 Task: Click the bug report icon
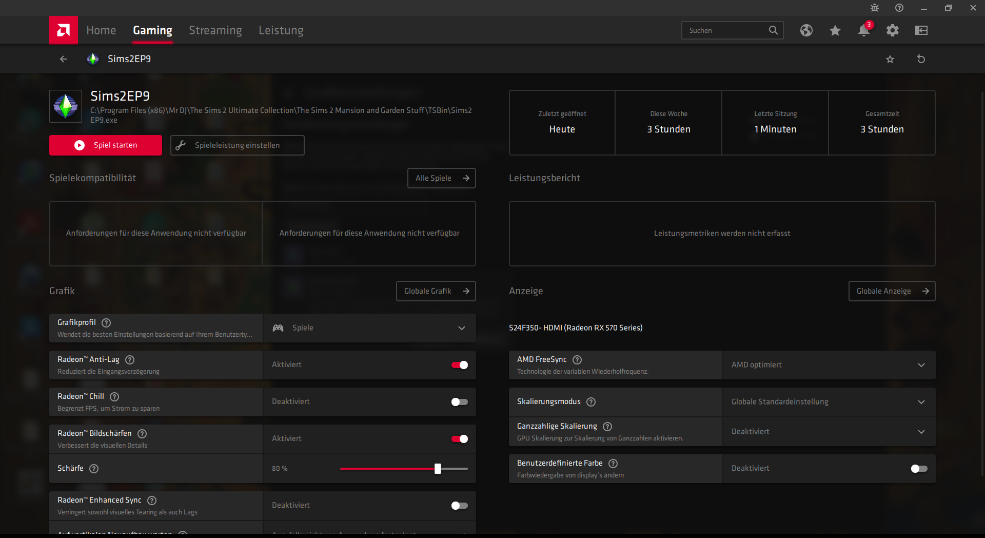coord(875,8)
